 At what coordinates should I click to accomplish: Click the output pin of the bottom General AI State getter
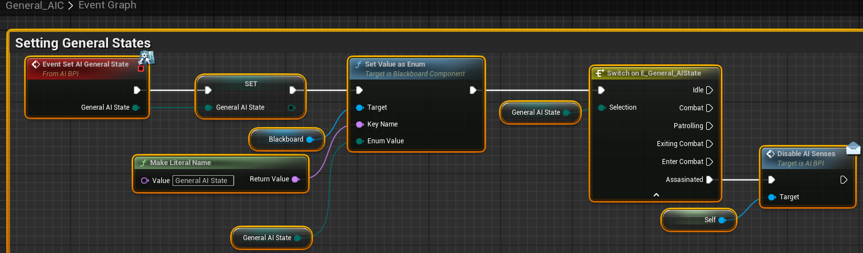(x=297, y=238)
